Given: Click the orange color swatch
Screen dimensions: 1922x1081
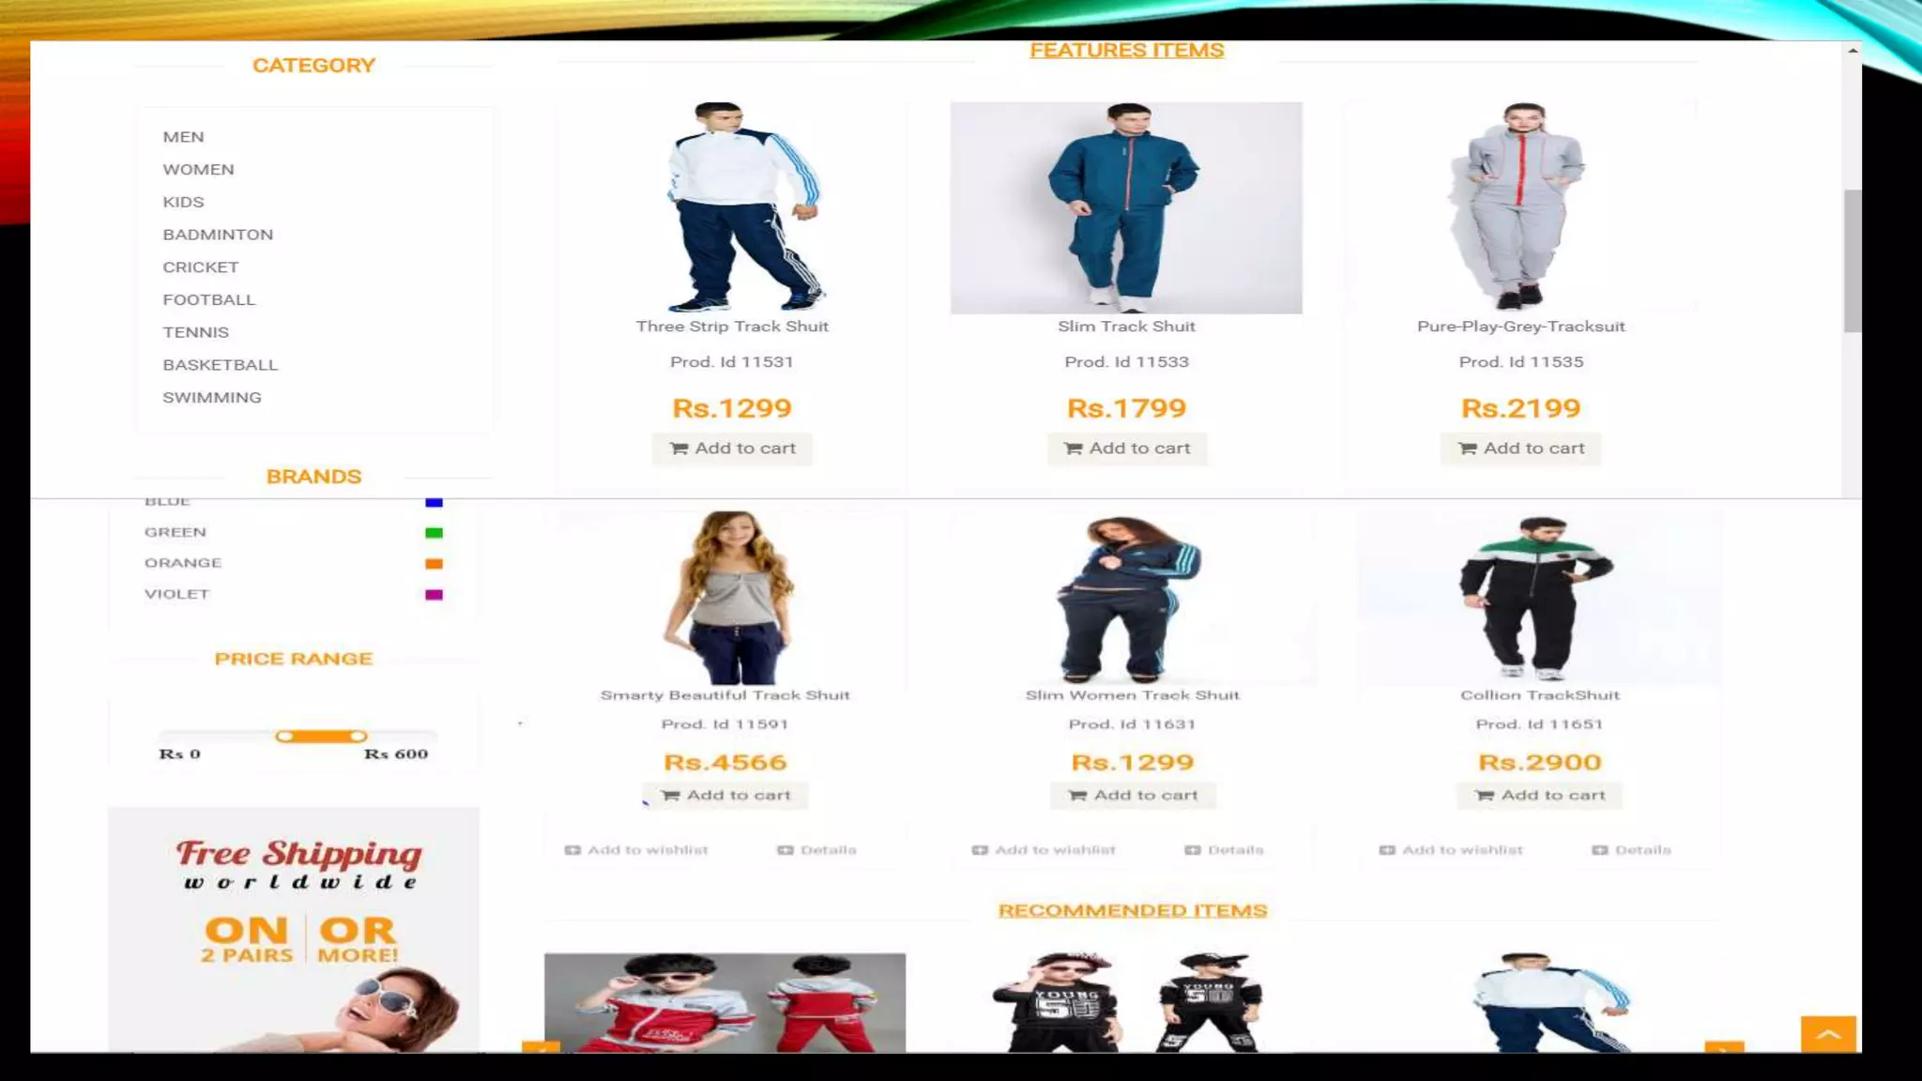Looking at the screenshot, I should tap(434, 564).
